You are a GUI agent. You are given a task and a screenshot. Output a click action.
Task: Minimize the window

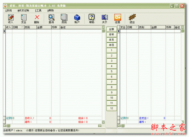pos(172,6)
